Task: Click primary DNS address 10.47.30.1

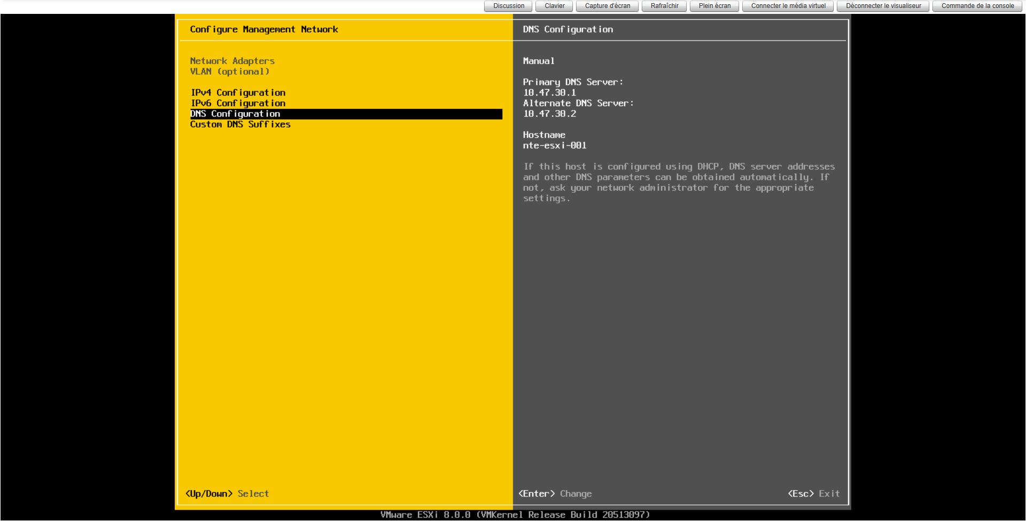Action: coord(549,93)
